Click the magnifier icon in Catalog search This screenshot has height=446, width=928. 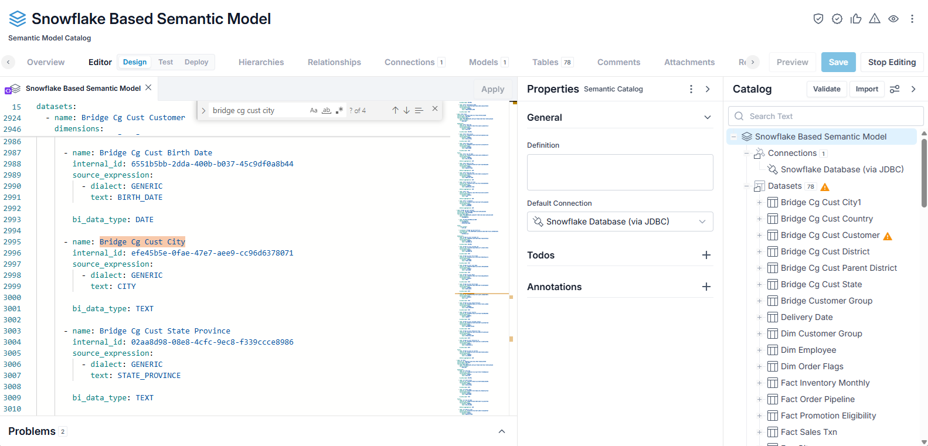pos(739,116)
